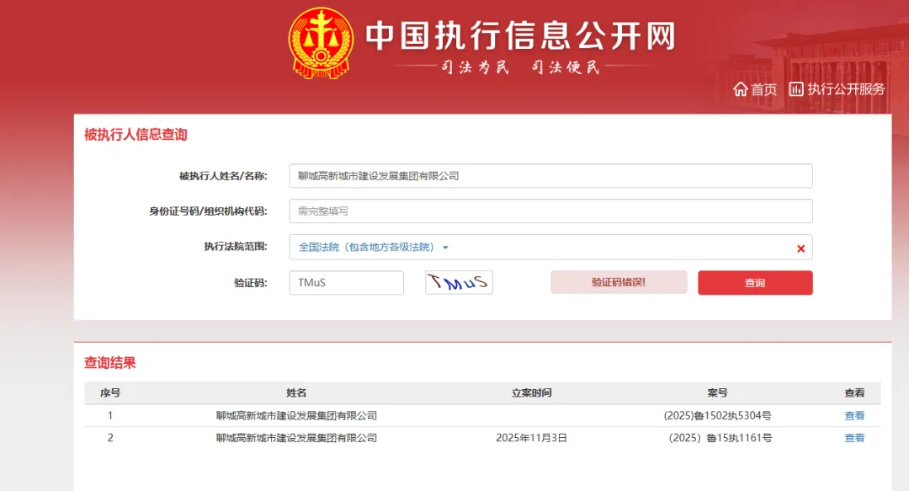Viewport: 909px width, 491px height.
Task: Click the national emblem logo
Action: (x=321, y=44)
